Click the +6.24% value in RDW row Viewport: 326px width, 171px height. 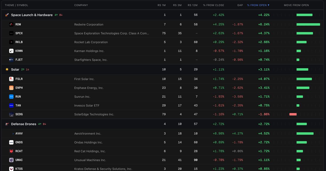(264, 25)
